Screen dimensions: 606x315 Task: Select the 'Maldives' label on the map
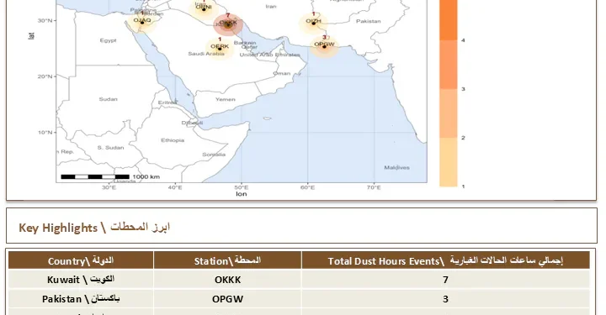396,168
